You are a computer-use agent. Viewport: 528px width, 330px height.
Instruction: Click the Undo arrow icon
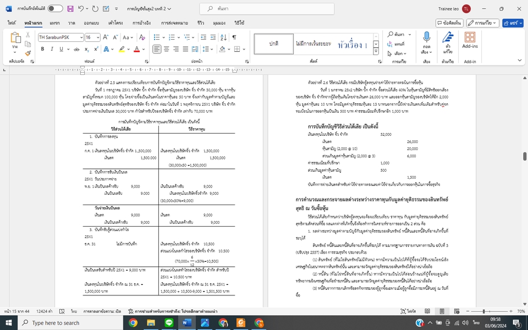[x=81, y=9]
